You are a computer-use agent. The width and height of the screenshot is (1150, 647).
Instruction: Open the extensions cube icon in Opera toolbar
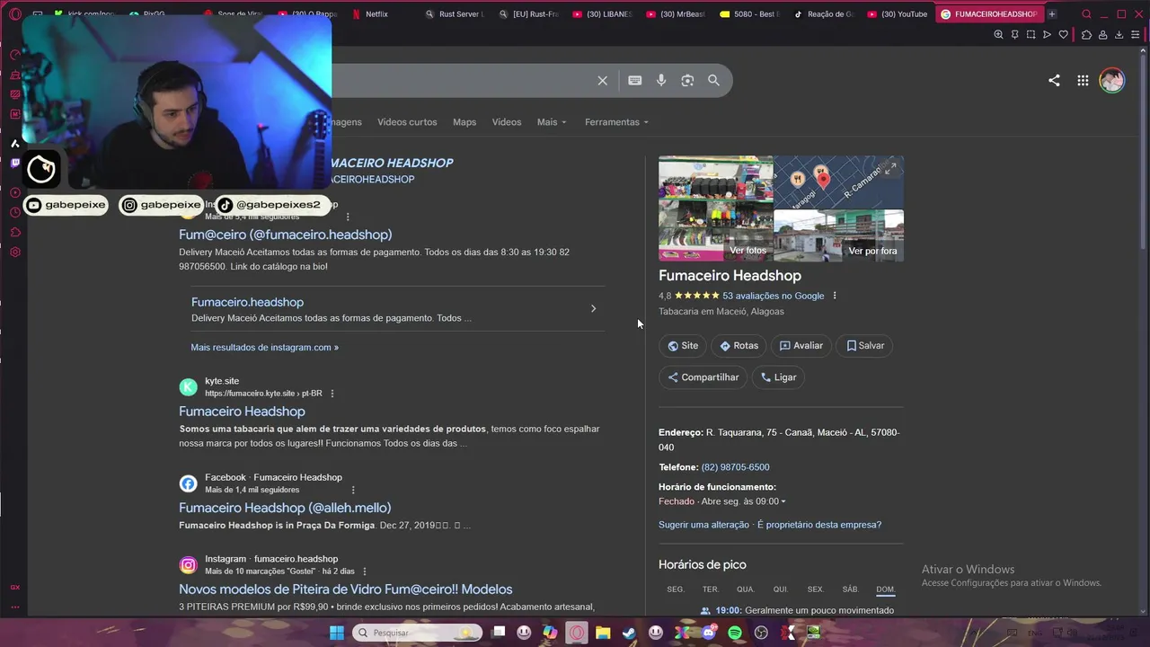click(x=1086, y=34)
